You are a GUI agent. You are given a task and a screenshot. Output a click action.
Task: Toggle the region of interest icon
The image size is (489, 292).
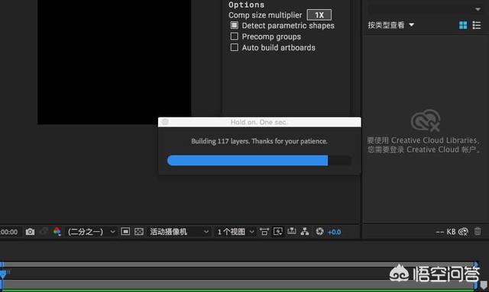point(125,232)
